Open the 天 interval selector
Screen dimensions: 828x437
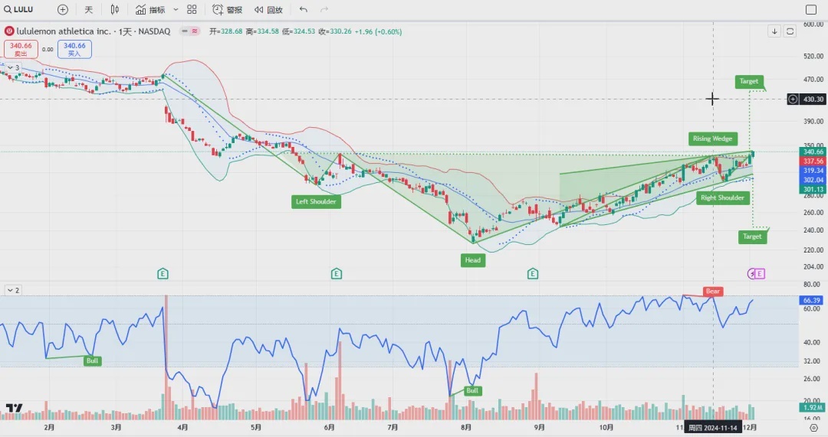click(x=89, y=10)
